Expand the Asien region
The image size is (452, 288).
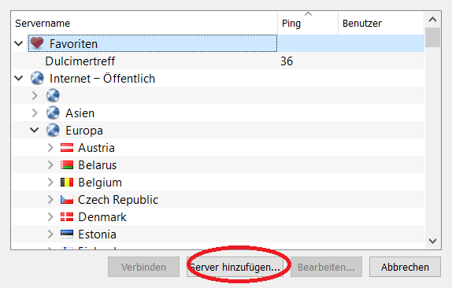[35, 113]
